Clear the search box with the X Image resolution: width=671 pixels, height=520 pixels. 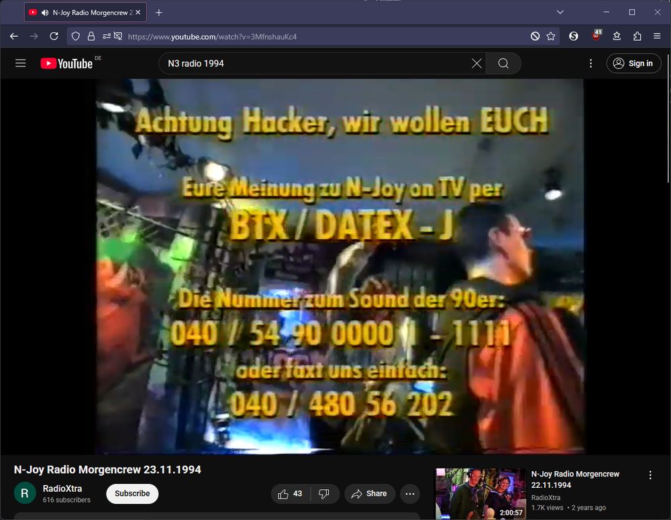(476, 63)
